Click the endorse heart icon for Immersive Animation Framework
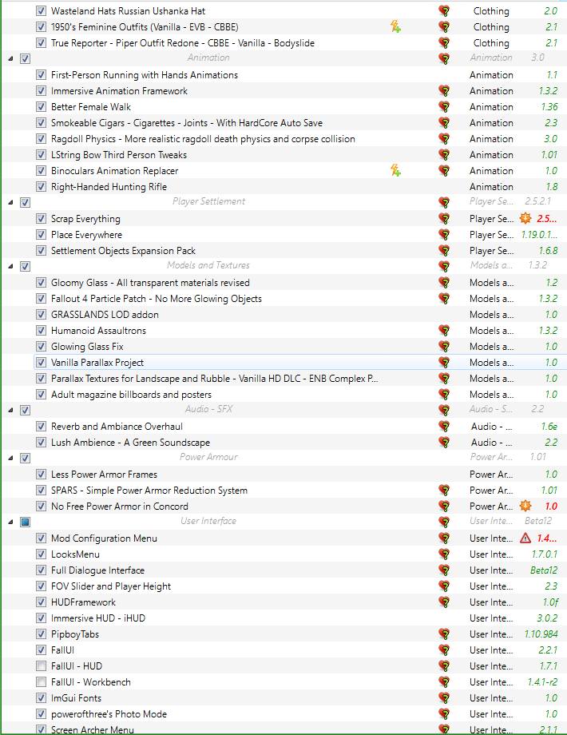Screen dimensions: 567x735 (444, 91)
